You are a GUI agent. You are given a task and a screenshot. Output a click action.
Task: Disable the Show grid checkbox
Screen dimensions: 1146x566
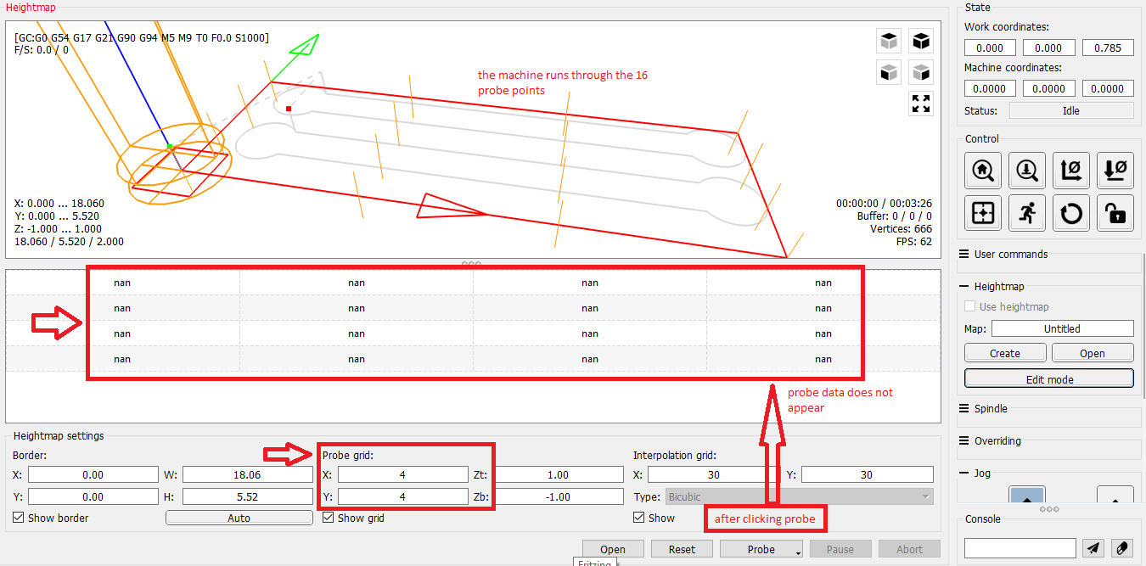pyautogui.click(x=329, y=518)
